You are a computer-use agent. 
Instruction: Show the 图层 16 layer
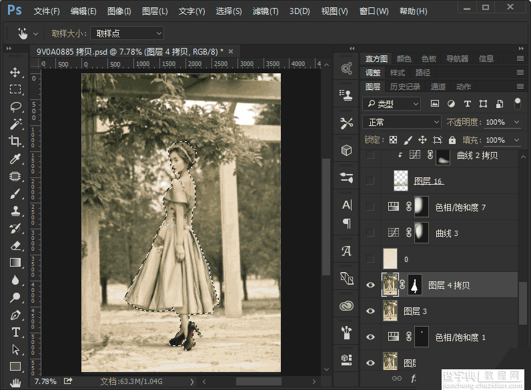[x=370, y=181]
